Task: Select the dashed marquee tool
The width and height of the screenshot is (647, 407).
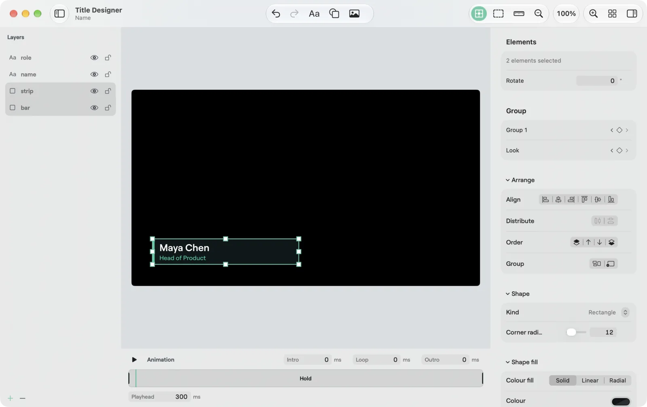Action: pyautogui.click(x=499, y=13)
